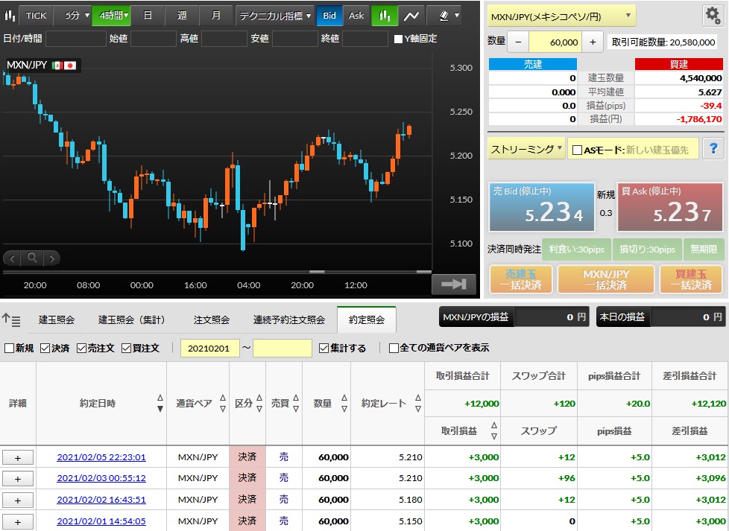
Task: Toggle 無期限 expiry setting
Action: pyautogui.click(x=704, y=249)
